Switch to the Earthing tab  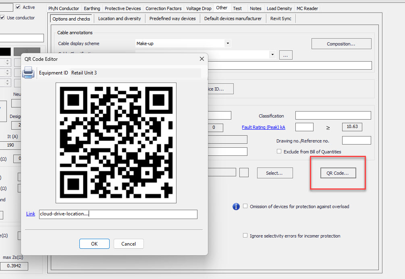92,8
